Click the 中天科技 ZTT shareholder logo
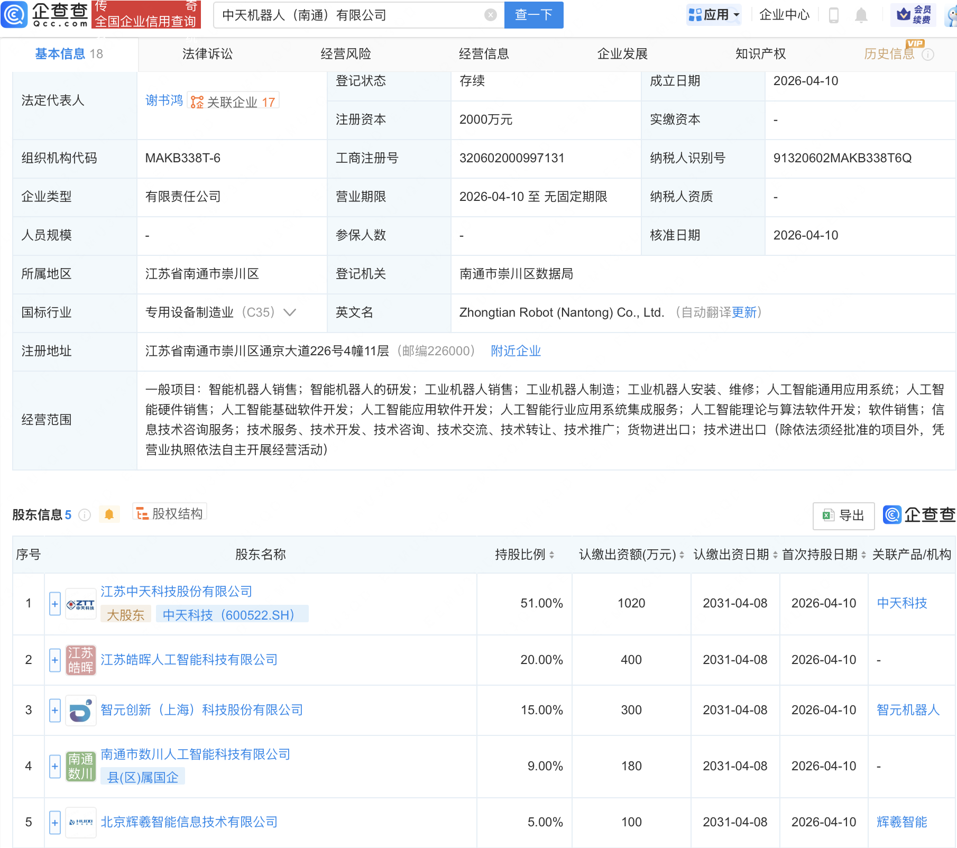 [80, 603]
